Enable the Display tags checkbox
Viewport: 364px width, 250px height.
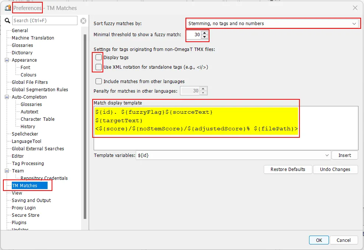click(x=99, y=58)
